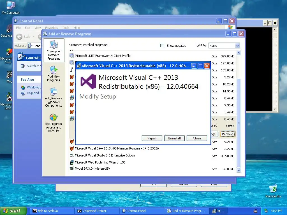Open the Mypal desktop shortcut
Screen dimensions: 287x215
pyautogui.click(x=9, y=77)
